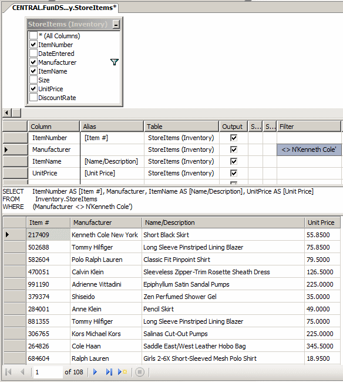Click the [Name/Description] alias cell
The width and height of the screenshot is (343, 382).
click(x=112, y=161)
